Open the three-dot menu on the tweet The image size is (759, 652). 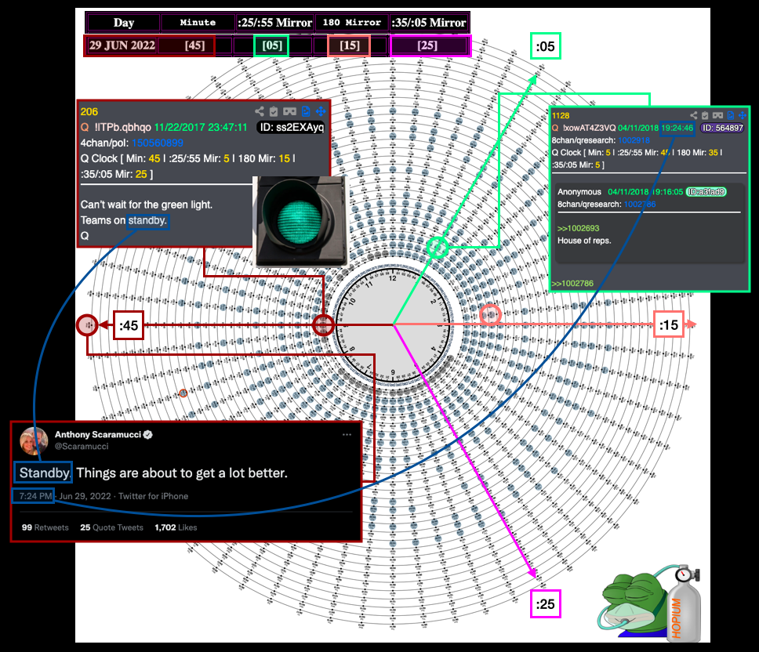tap(347, 434)
